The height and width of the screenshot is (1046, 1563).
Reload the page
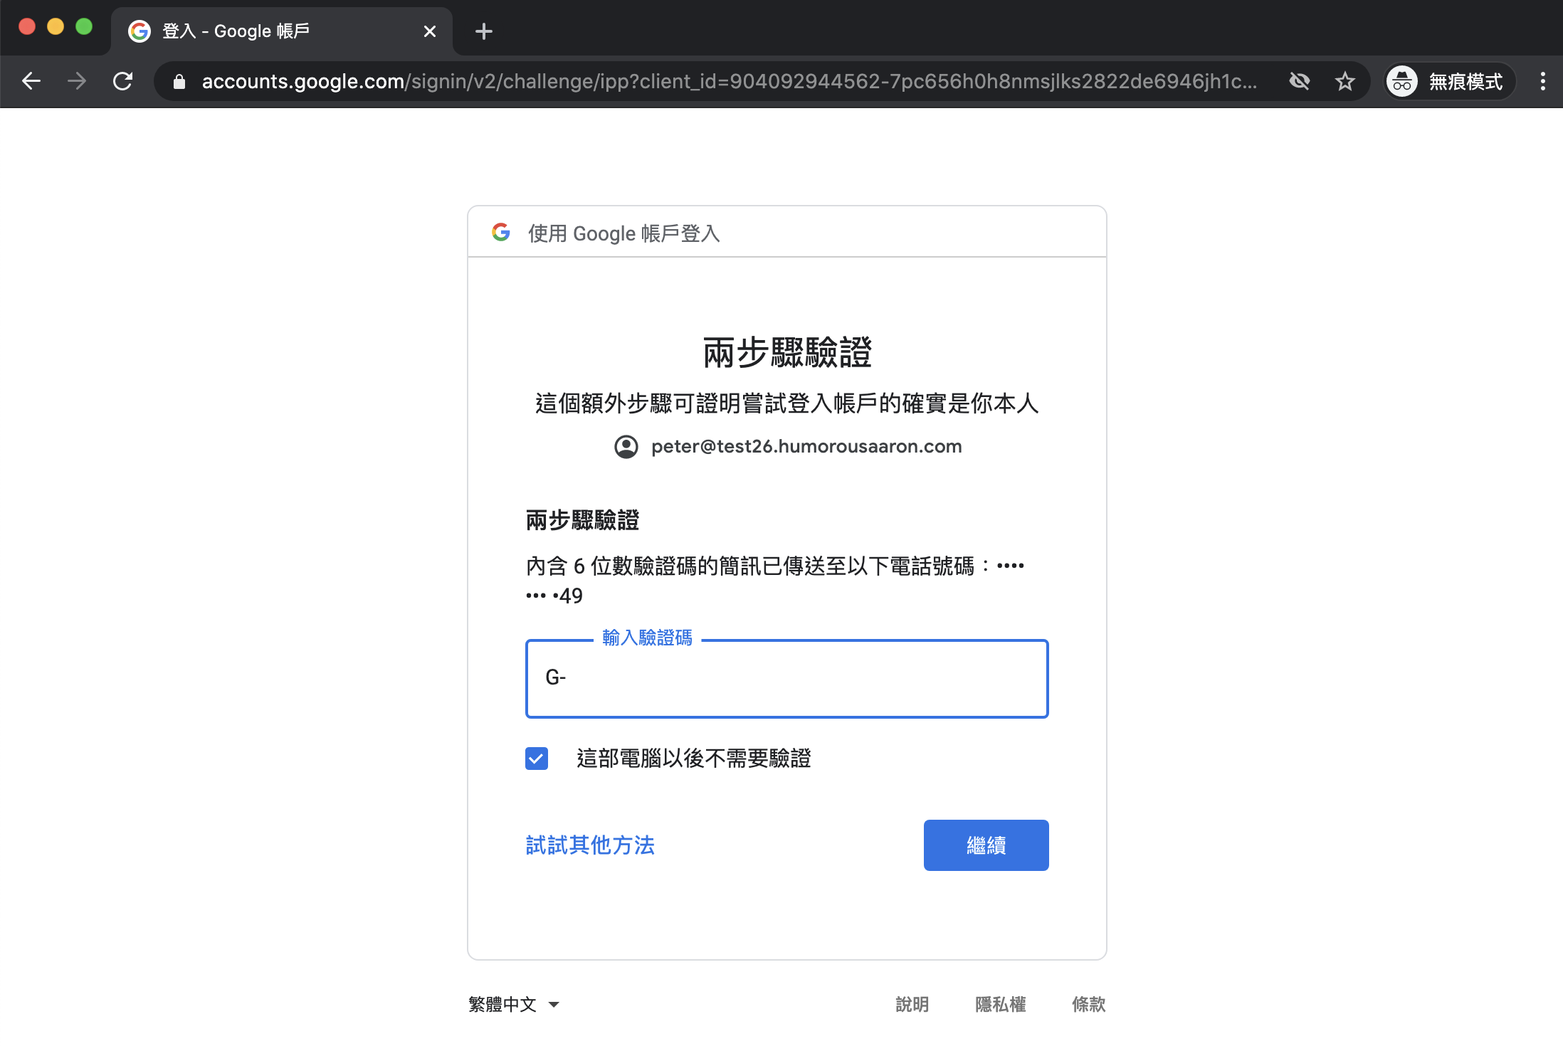(123, 81)
